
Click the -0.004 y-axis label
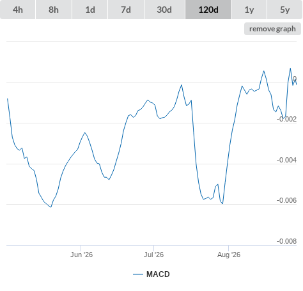pyautogui.click(x=286, y=160)
